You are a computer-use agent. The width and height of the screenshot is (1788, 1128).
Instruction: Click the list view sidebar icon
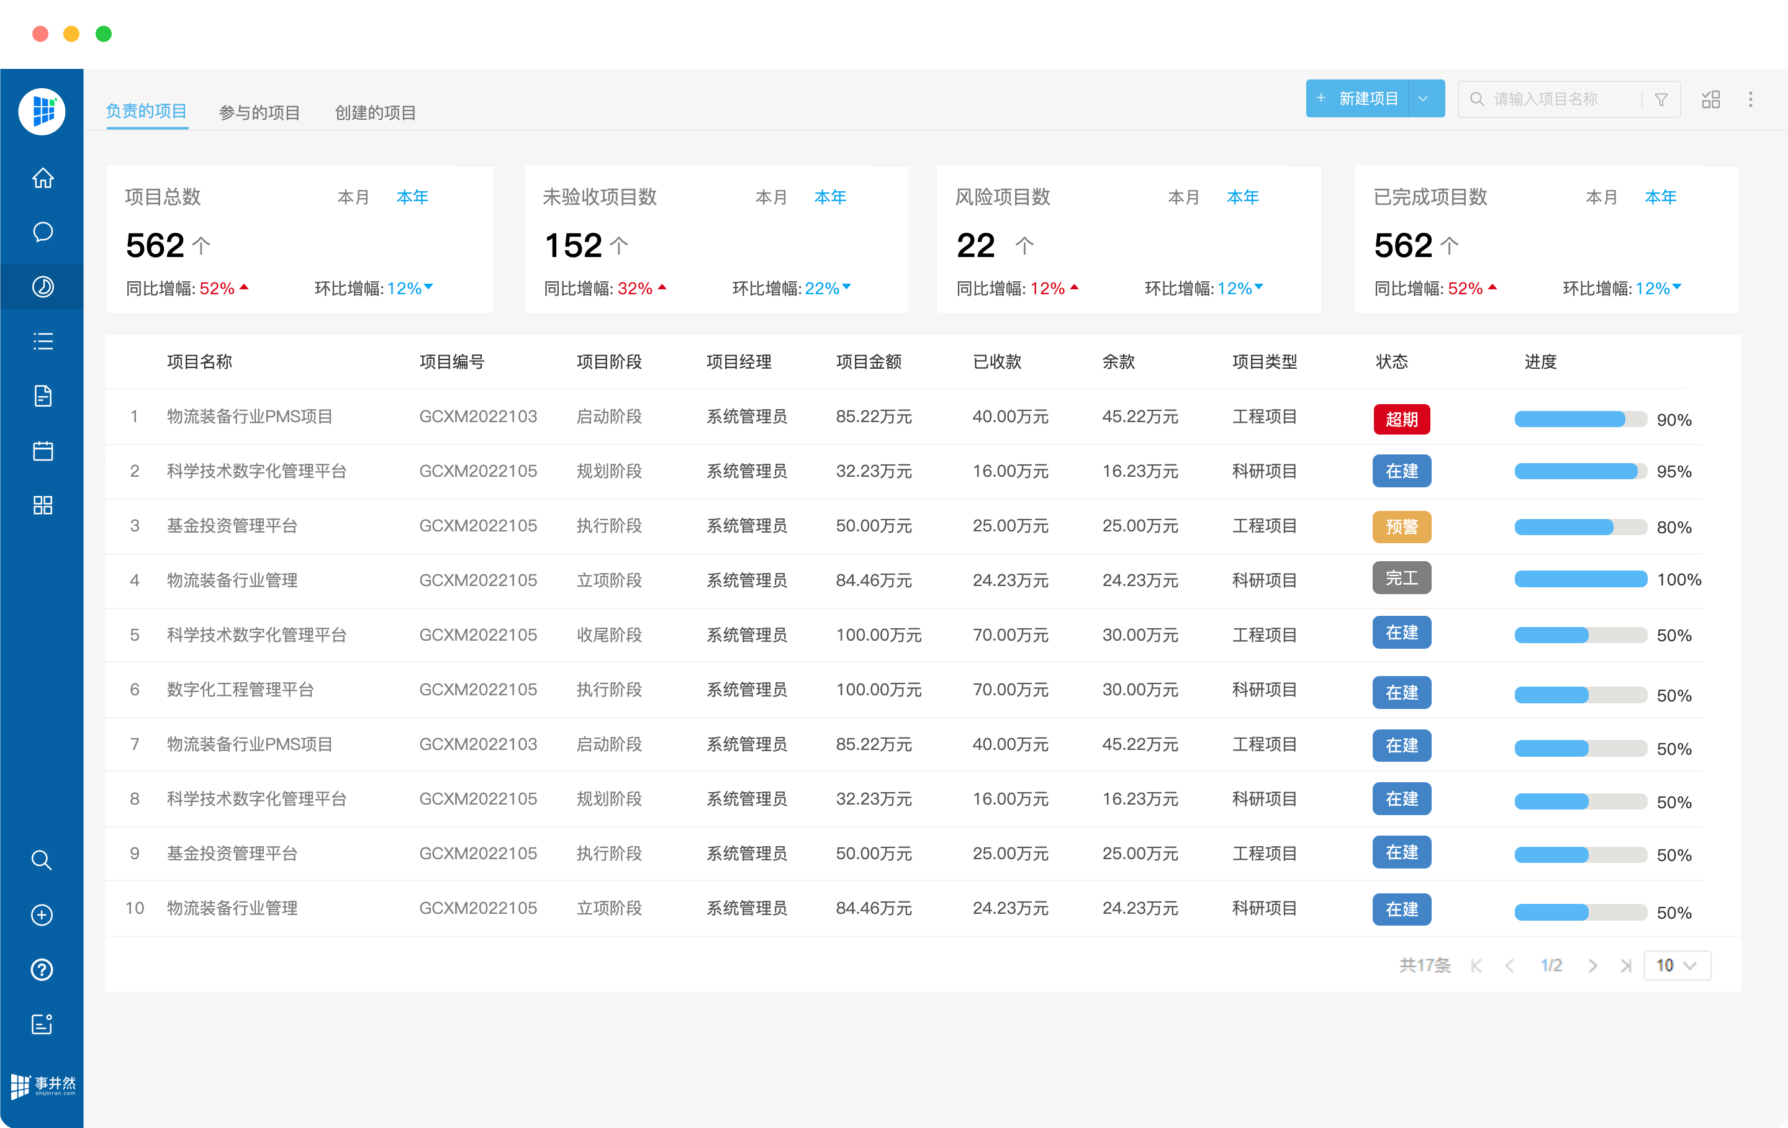pos(42,341)
